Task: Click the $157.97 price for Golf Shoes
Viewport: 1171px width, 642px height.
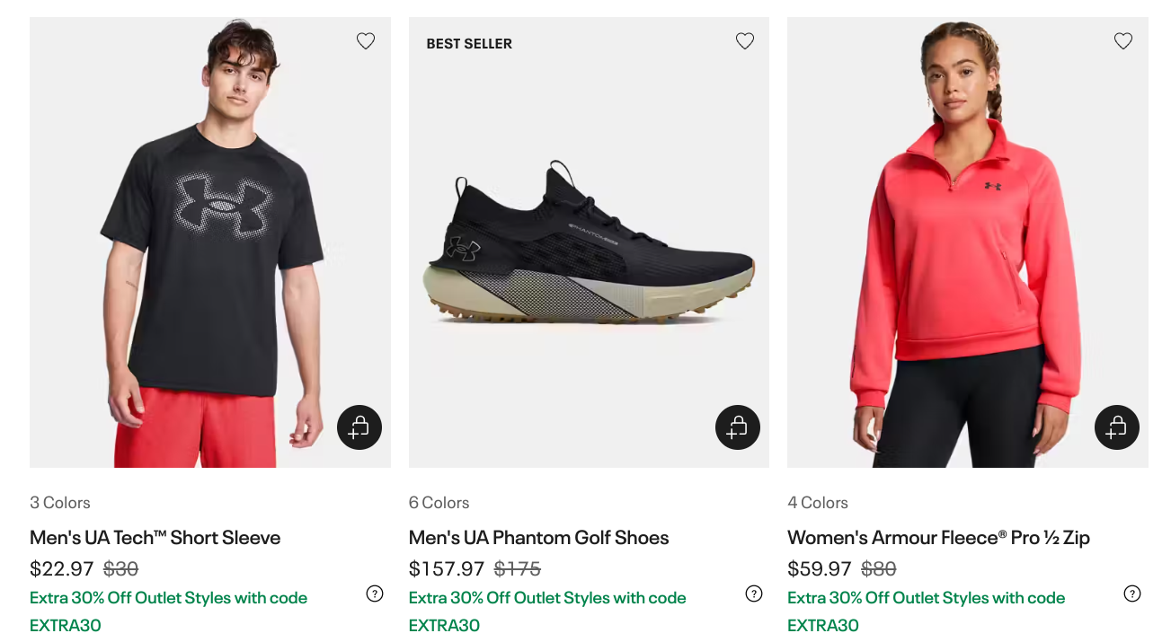Action: 447,569
